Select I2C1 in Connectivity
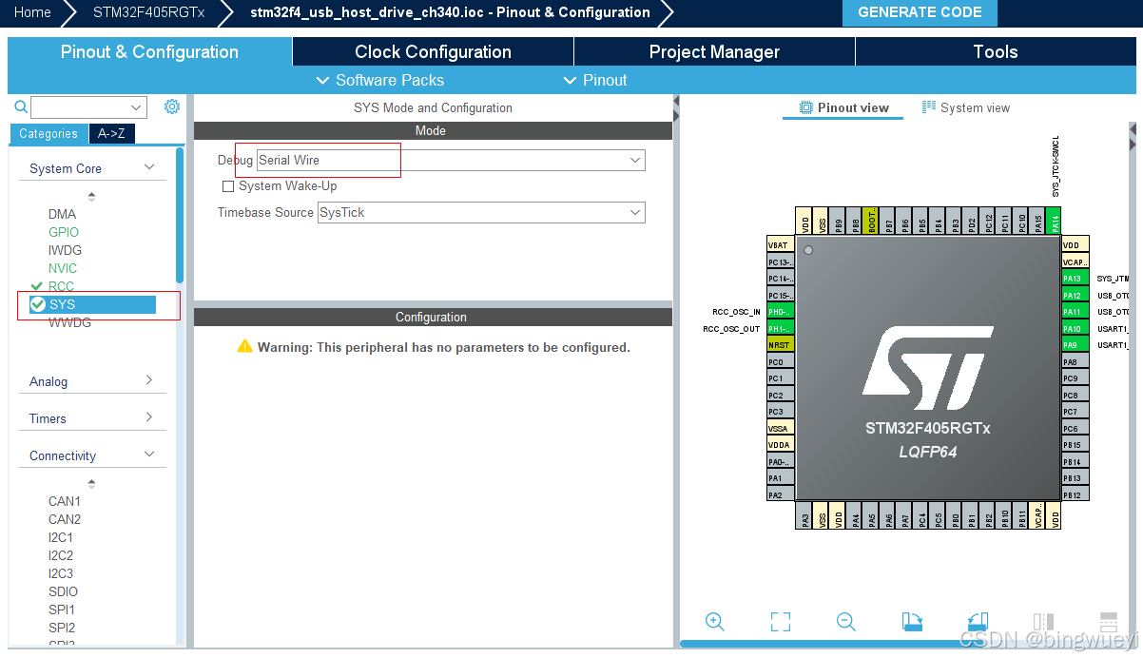Image resolution: width=1143 pixels, height=658 pixels. pyautogui.click(x=61, y=537)
